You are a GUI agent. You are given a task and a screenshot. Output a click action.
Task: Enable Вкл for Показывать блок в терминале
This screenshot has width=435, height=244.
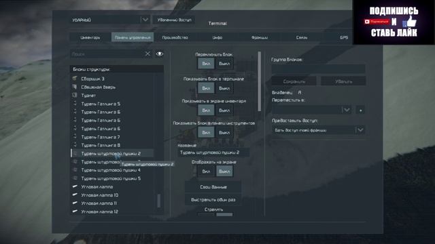point(206,88)
